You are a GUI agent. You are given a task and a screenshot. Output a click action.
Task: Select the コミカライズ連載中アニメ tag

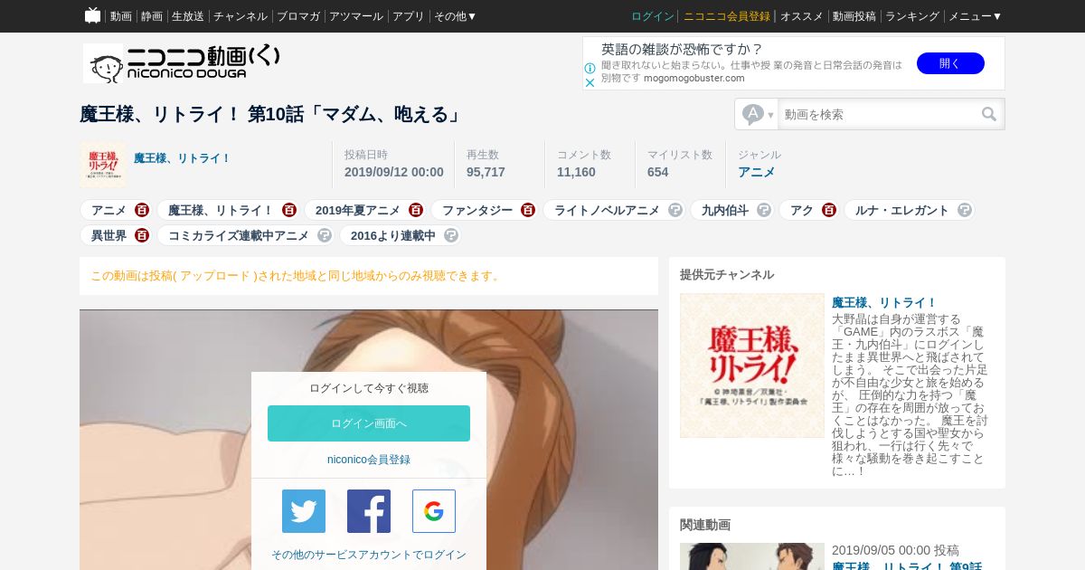pos(239,235)
